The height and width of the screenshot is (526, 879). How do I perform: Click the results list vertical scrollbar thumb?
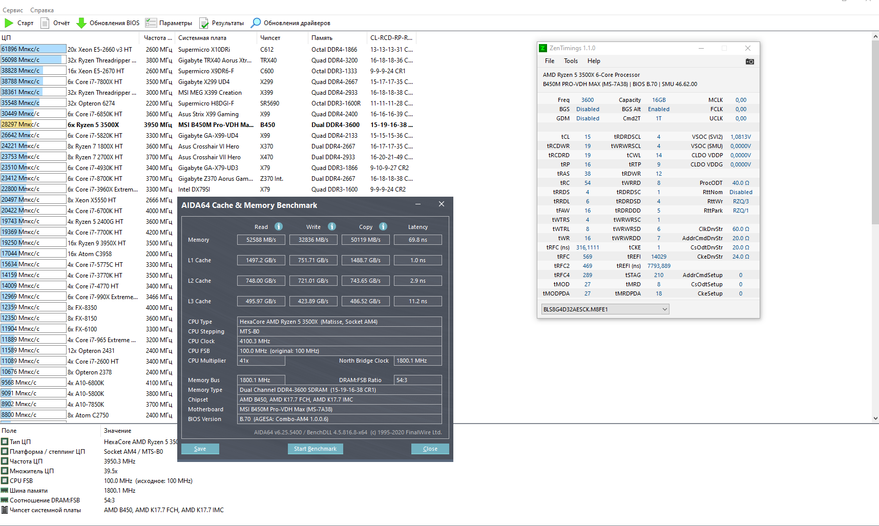click(875, 132)
